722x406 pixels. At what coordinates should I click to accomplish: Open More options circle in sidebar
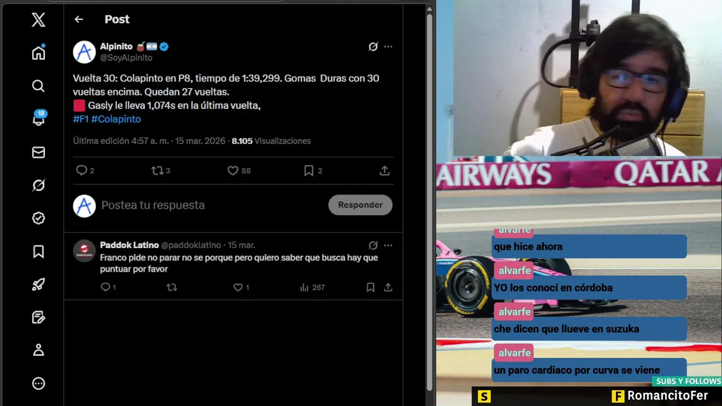[38, 383]
